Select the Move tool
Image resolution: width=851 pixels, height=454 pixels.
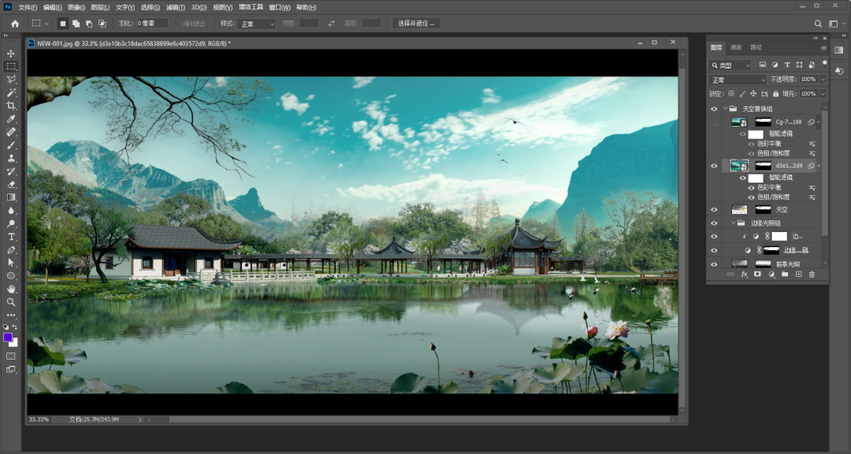[11, 54]
